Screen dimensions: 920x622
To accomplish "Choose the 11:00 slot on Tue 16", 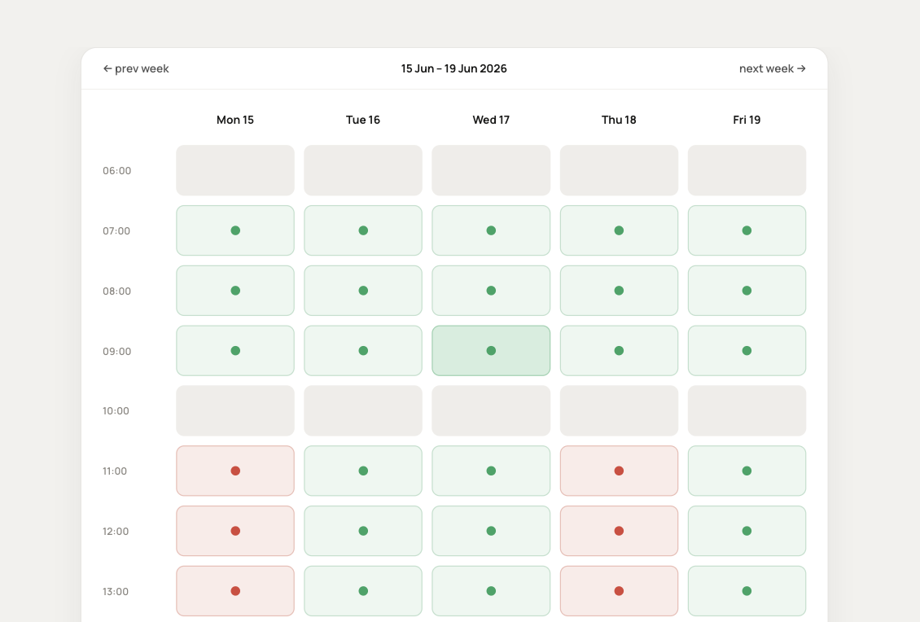I will (x=363, y=471).
